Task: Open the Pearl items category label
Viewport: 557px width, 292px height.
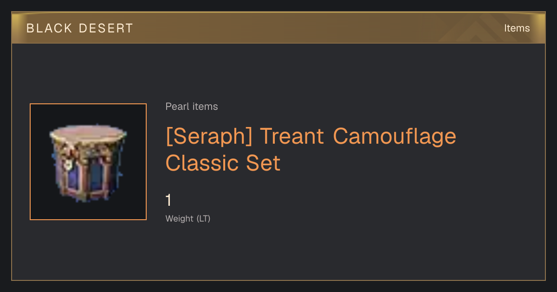Action: 192,107
